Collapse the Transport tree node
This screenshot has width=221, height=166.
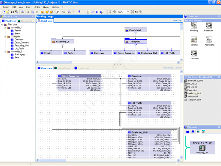click(x=5, y=37)
